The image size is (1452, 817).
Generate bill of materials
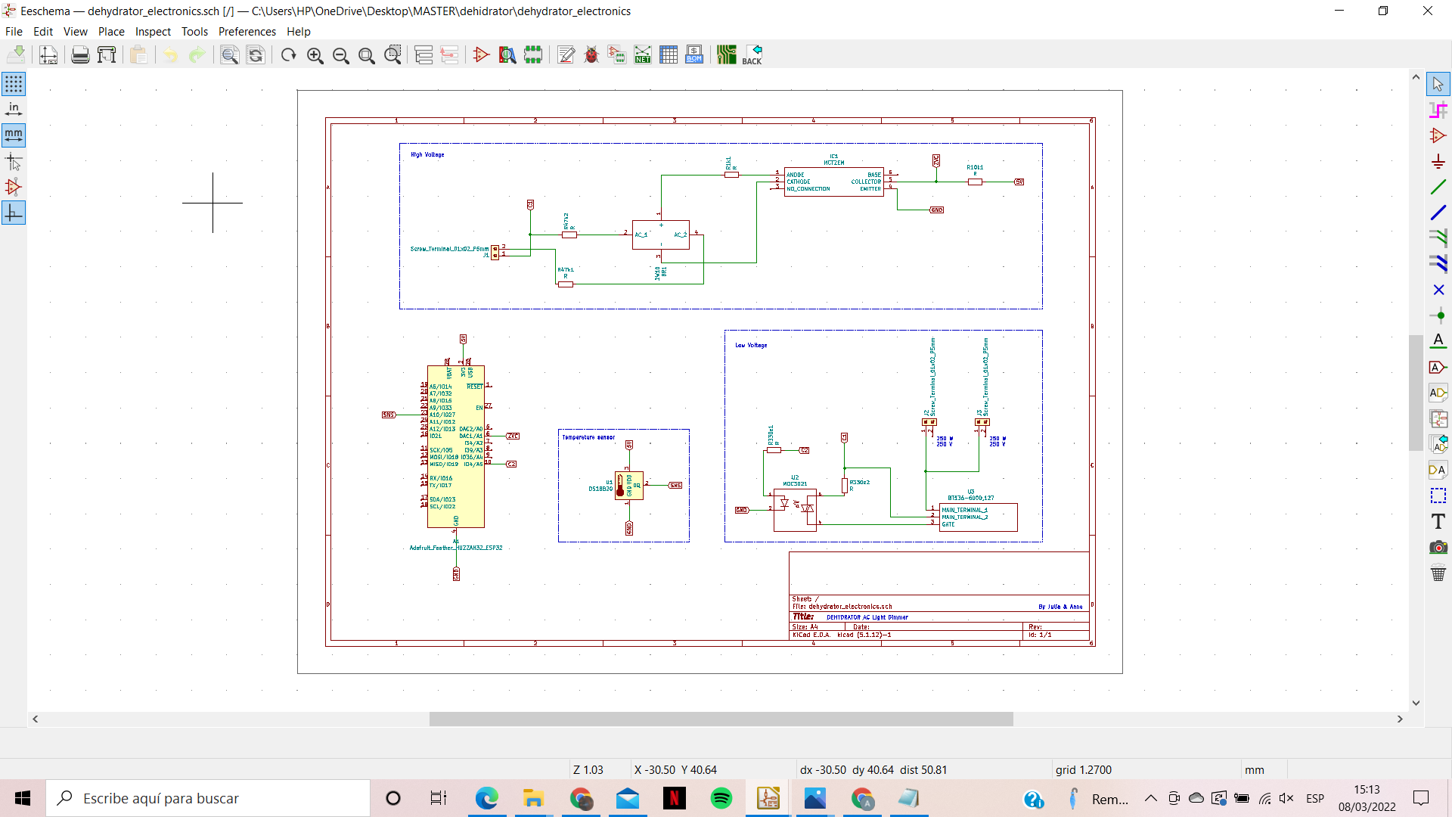[694, 54]
